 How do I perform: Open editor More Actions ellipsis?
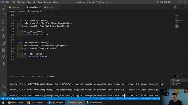pos(185,7)
